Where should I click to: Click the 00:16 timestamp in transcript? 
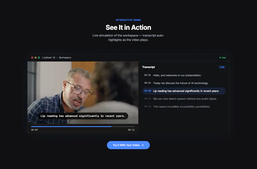[147, 107]
